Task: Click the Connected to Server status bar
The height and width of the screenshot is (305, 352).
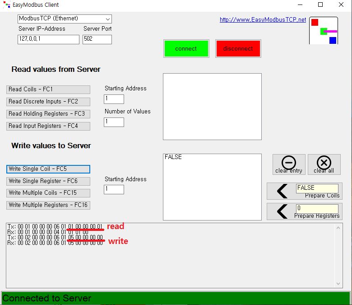Action: click(176, 298)
